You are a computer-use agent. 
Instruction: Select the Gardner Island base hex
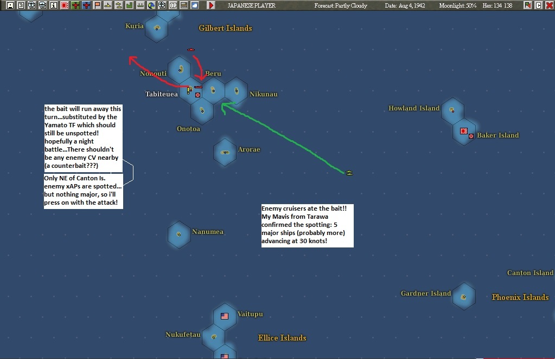click(x=464, y=297)
